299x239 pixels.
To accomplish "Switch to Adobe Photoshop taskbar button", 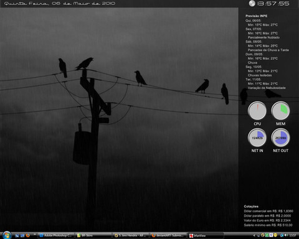I will point(55,235).
